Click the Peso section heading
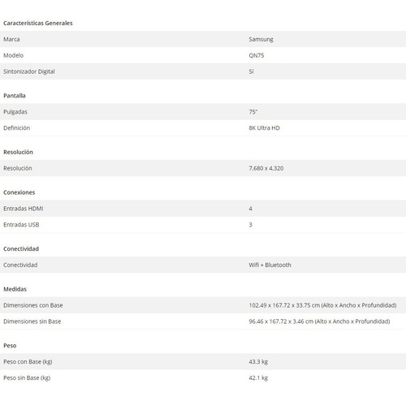406x401 pixels. click(x=10, y=346)
